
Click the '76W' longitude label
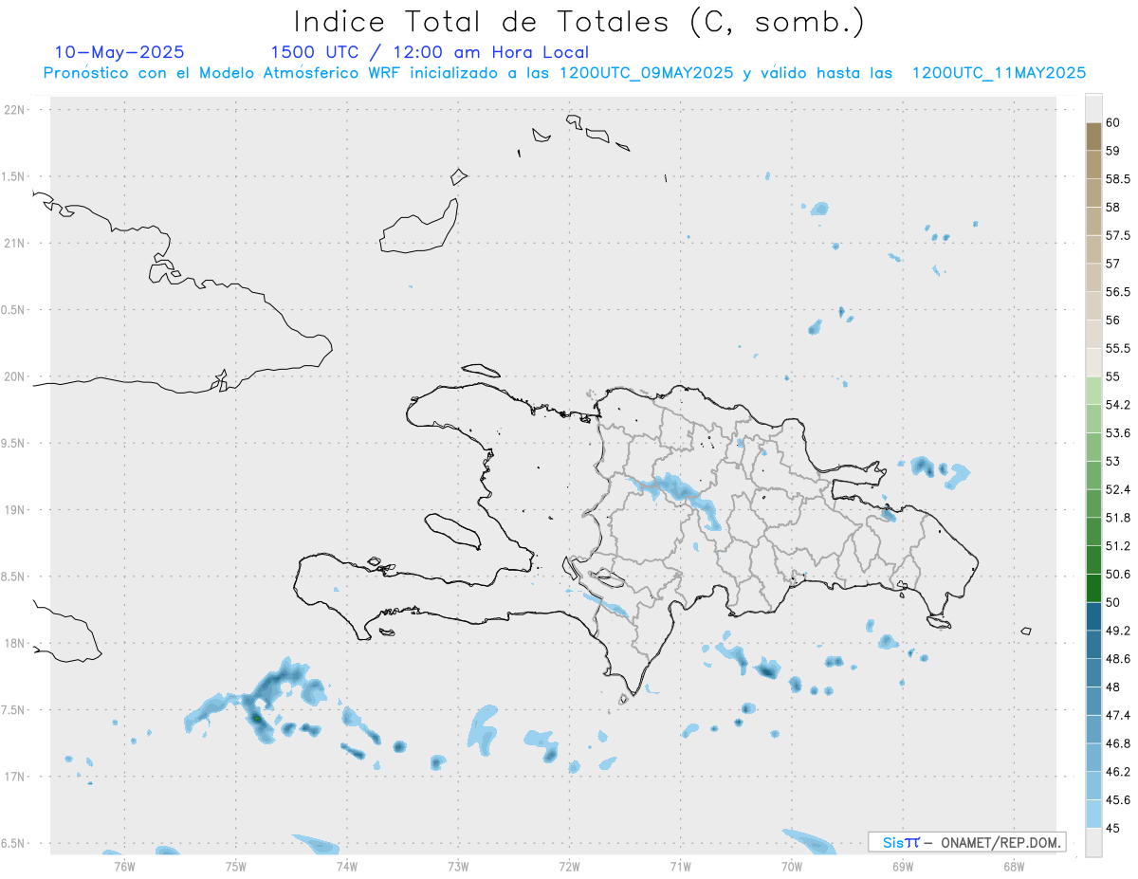point(124,866)
